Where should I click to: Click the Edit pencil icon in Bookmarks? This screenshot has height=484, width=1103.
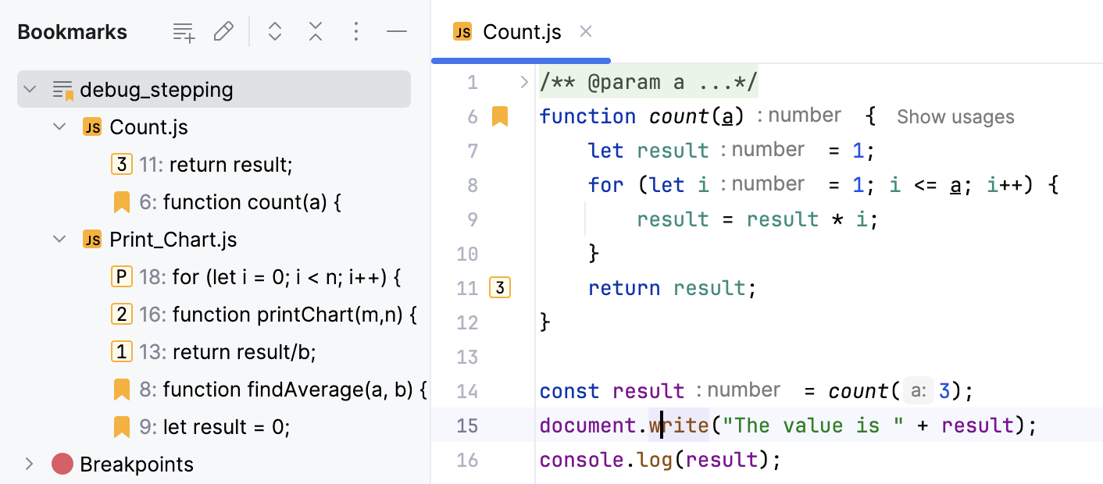pyautogui.click(x=223, y=32)
